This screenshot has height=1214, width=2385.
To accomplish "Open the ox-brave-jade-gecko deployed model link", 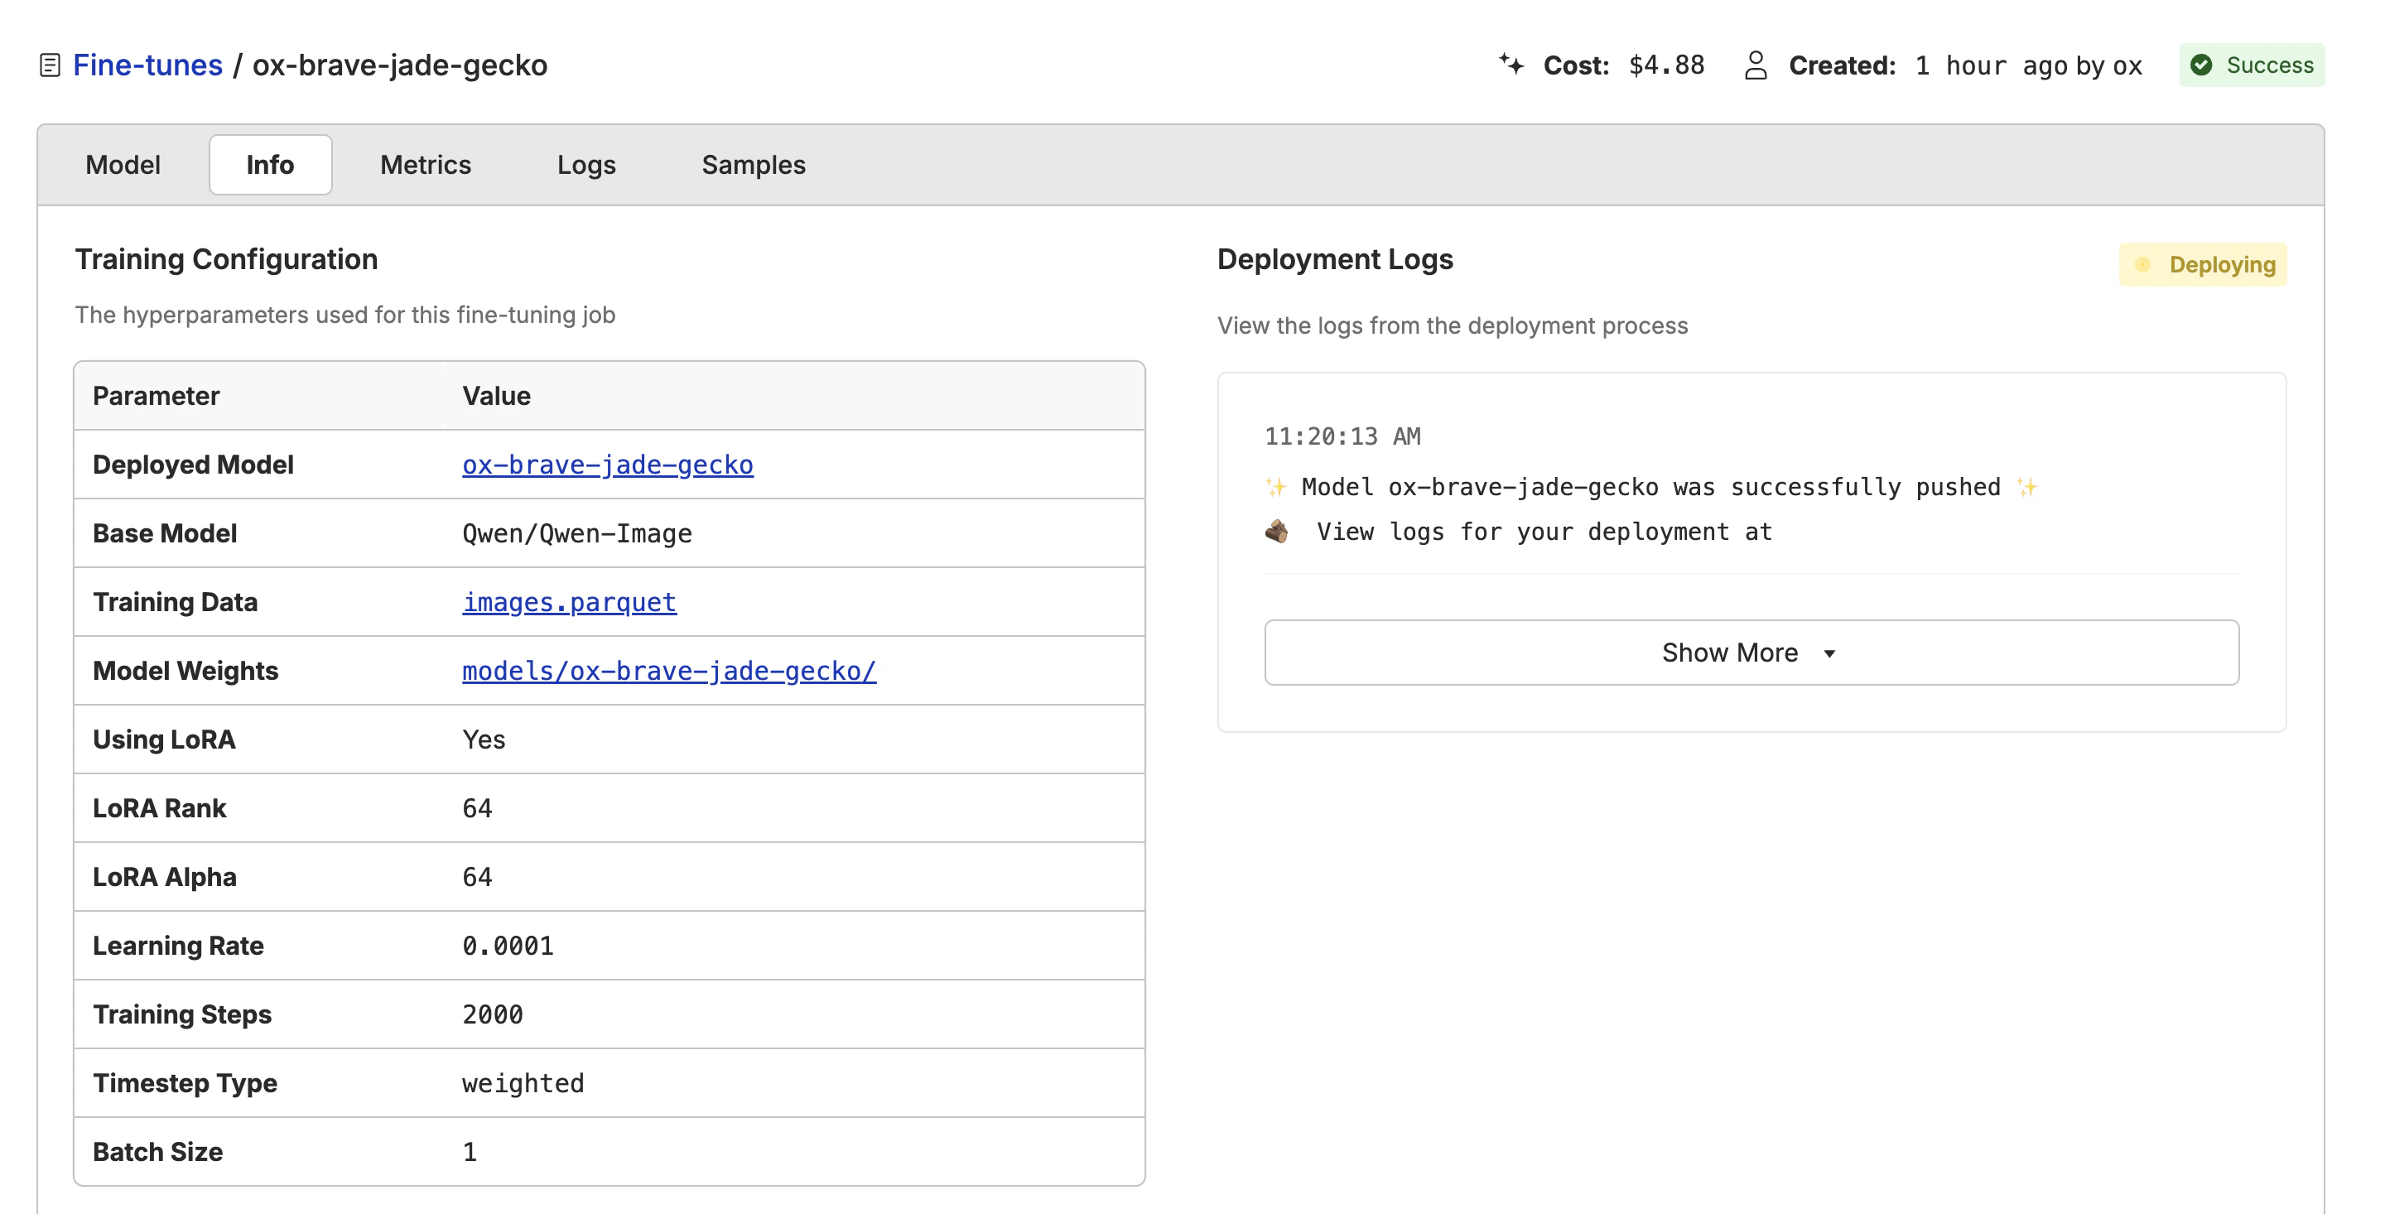I will 607,465.
